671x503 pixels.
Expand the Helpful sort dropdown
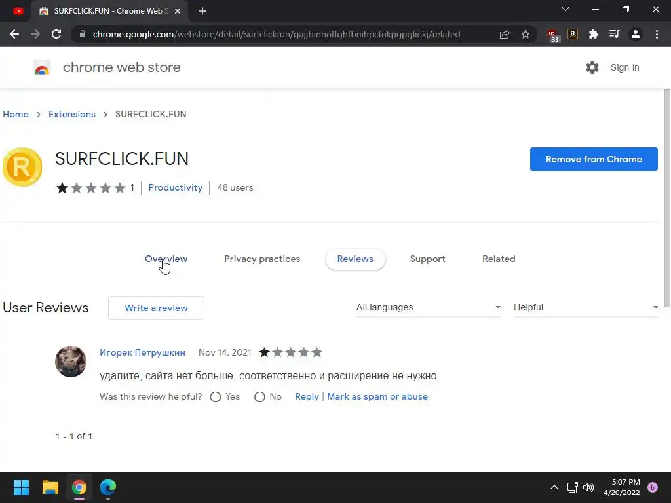(x=585, y=308)
